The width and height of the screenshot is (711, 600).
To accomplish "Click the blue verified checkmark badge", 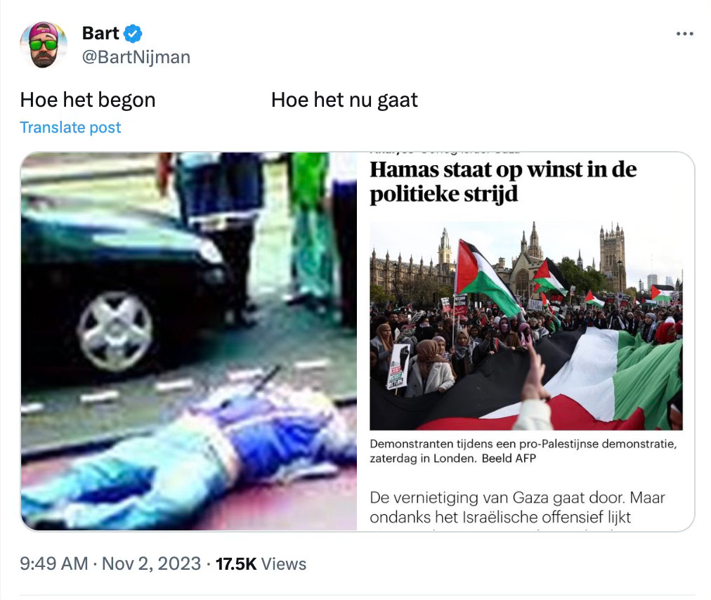I will pyautogui.click(x=133, y=34).
